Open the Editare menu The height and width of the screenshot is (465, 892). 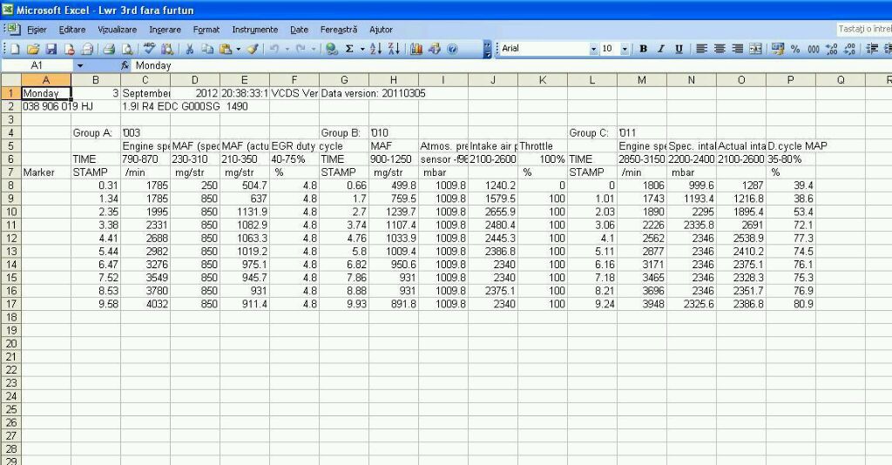pyautogui.click(x=72, y=30)
